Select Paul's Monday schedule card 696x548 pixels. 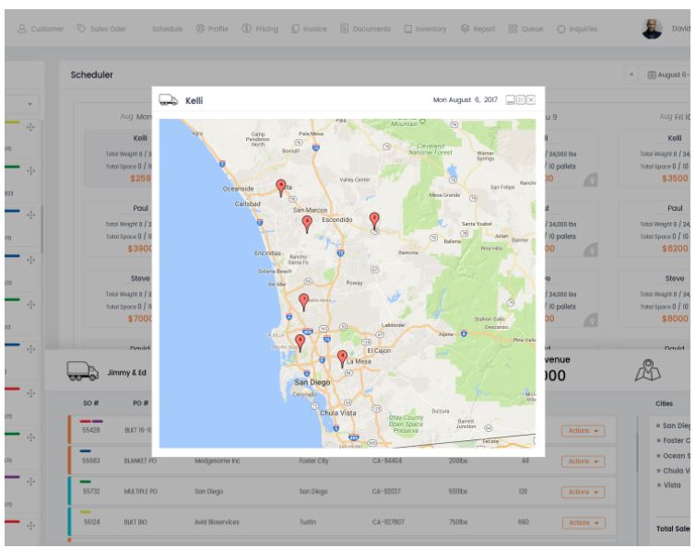coord(118,228)
